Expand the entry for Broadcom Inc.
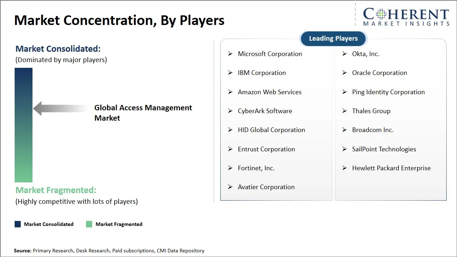Viewport: 457px width, 257px height. click(x=373, y=130)
